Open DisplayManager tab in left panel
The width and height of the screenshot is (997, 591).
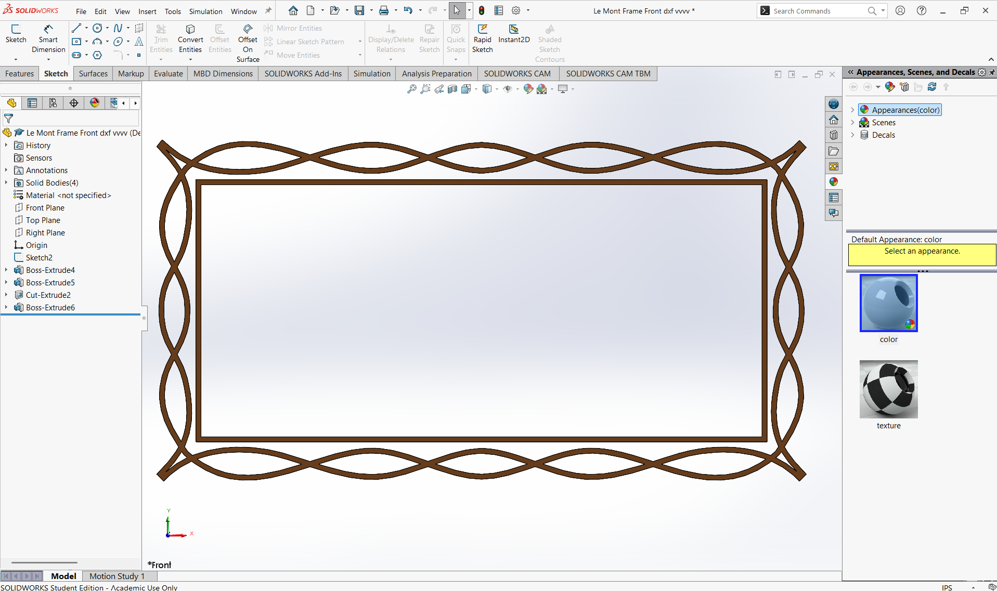click(x=95, y=103)
